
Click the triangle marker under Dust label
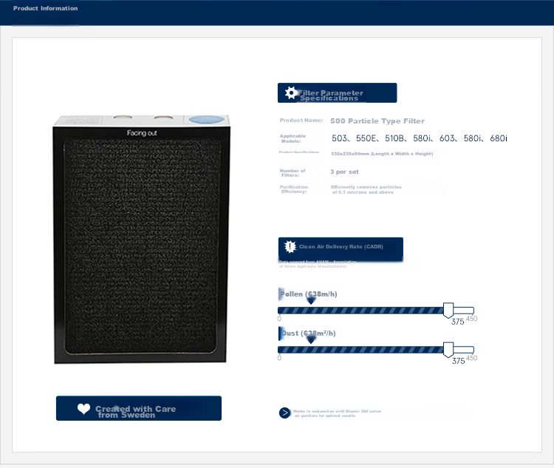tap(311, 340)
